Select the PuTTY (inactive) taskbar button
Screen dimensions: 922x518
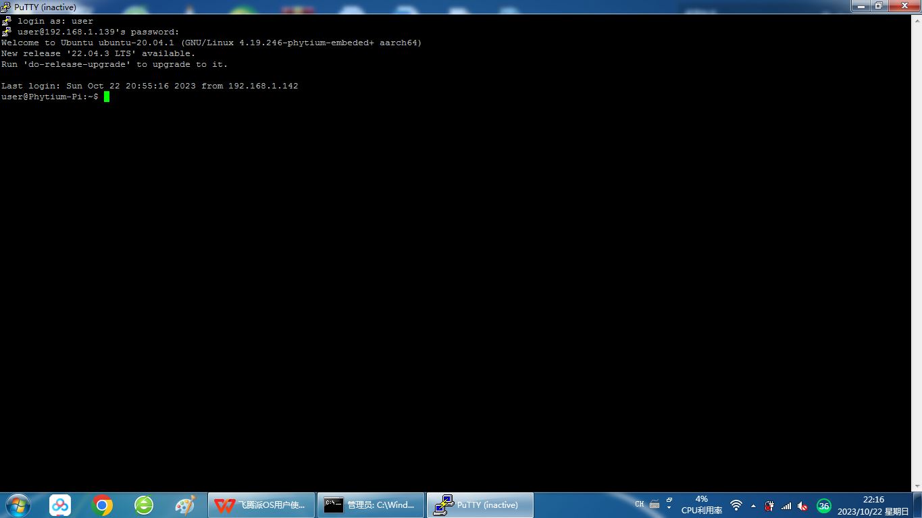coord(480,504)
